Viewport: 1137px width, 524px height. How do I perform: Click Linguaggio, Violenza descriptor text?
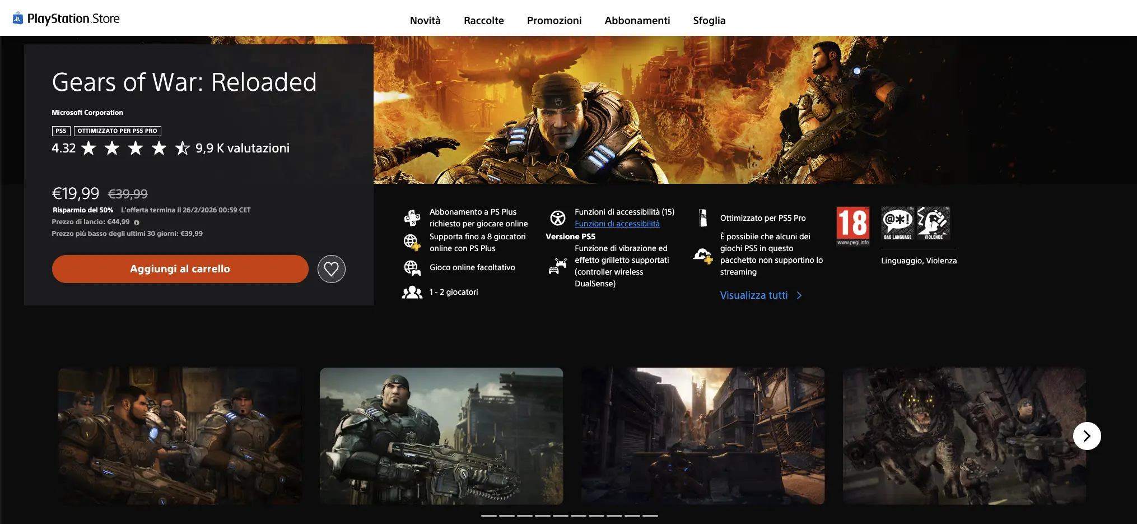pyautogui.click(x=919, y=261)
